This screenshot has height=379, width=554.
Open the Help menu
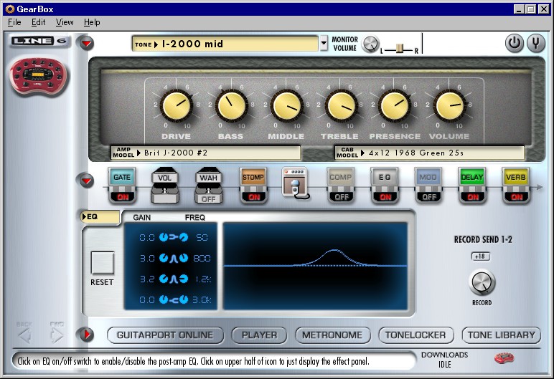point(92,22)
